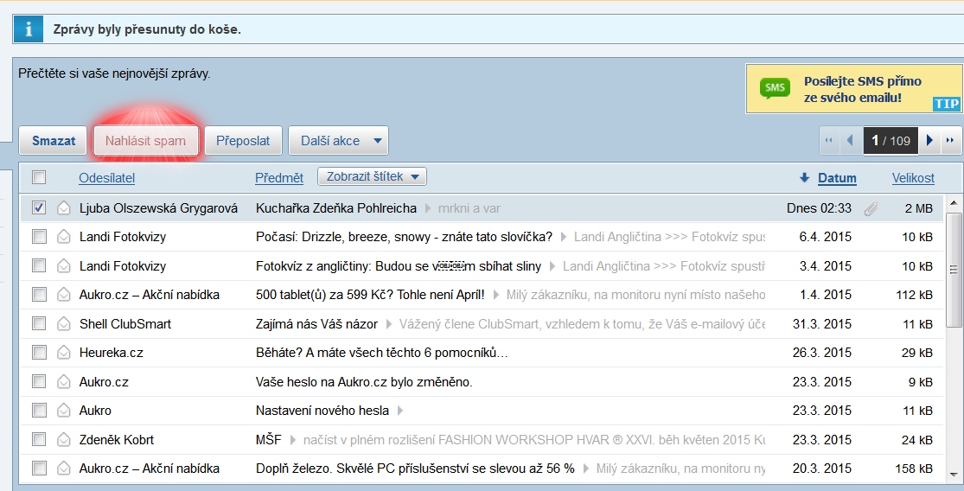This screenshot has width=964, height=491.
Task: Click envelope icon beside Heureka.cz message
Action: point(64,353)
